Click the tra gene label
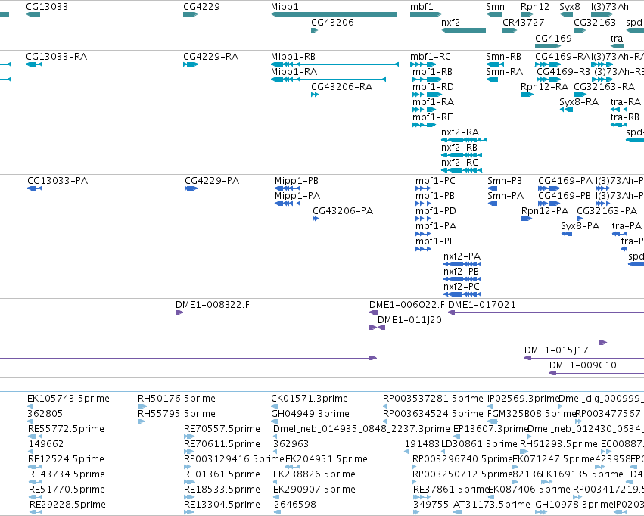Viewport: 644px width, 516px height. [617, 38]
